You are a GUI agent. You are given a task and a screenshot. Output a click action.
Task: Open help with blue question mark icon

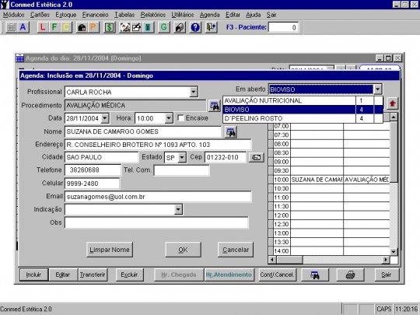coord(195,27)
